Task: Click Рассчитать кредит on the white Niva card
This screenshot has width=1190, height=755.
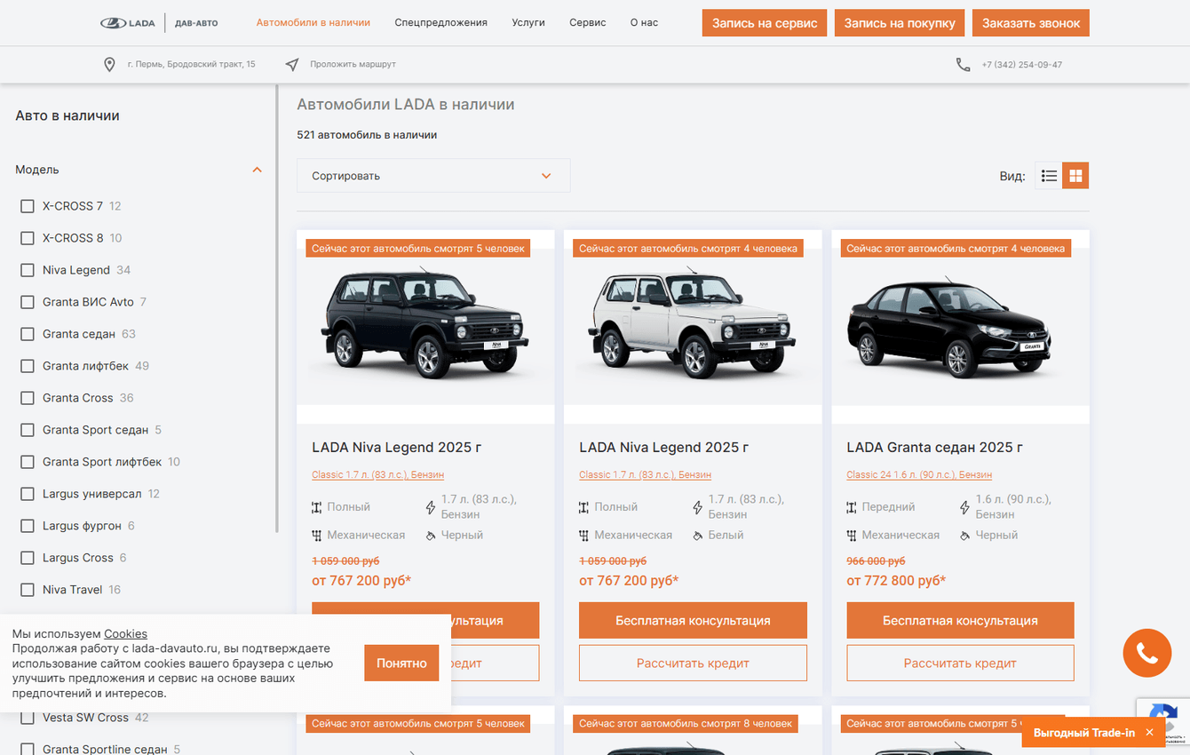Action: pos(693,664)
